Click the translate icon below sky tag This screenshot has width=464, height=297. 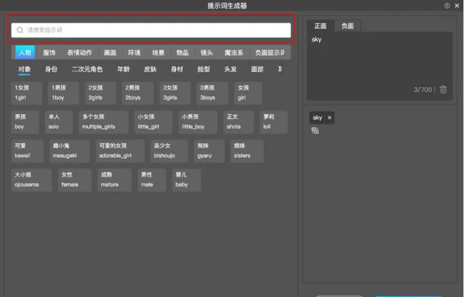click(x=315, y=130)
